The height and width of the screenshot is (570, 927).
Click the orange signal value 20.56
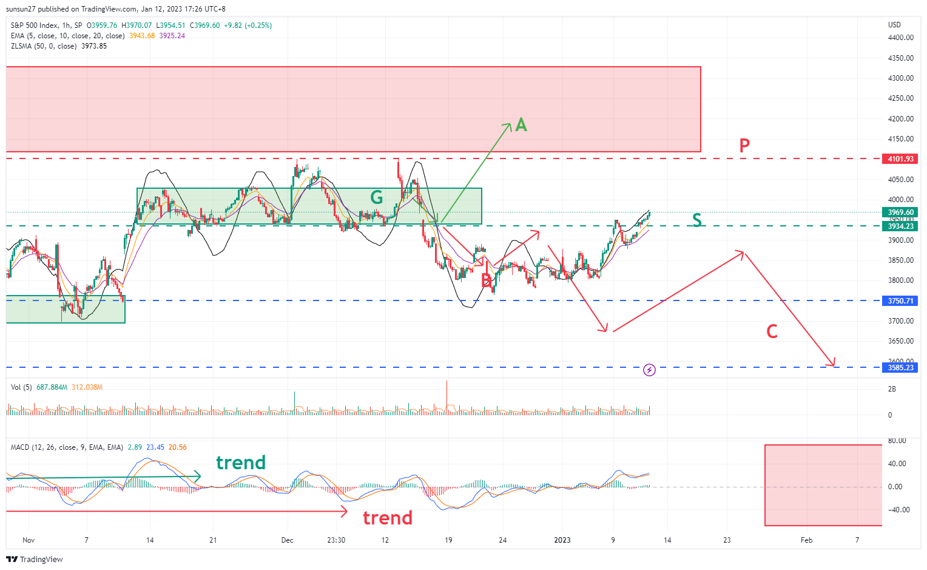178,447
